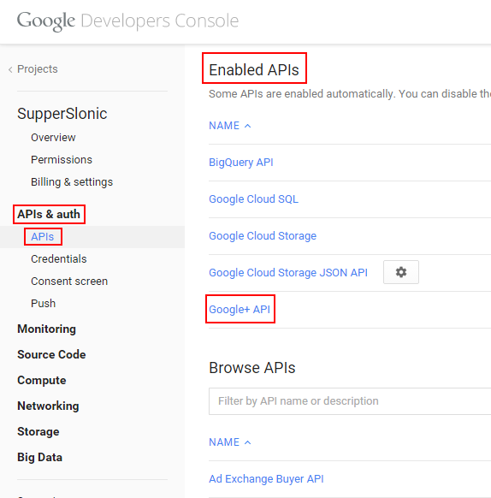Screen dimensions: 491x498
Task: Open the Google+ API link
Action: pos(240,309)
